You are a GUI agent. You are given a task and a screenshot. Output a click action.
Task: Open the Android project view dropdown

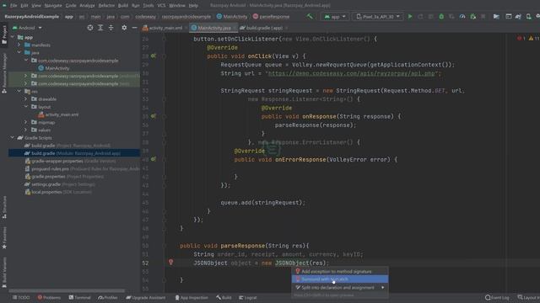pos(27,28)
